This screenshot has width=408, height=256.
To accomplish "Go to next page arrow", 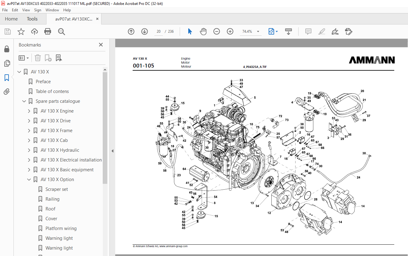I will tap(145, 32).
